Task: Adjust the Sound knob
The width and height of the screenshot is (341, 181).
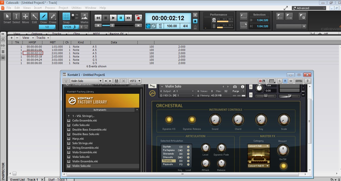Action: 215,119
